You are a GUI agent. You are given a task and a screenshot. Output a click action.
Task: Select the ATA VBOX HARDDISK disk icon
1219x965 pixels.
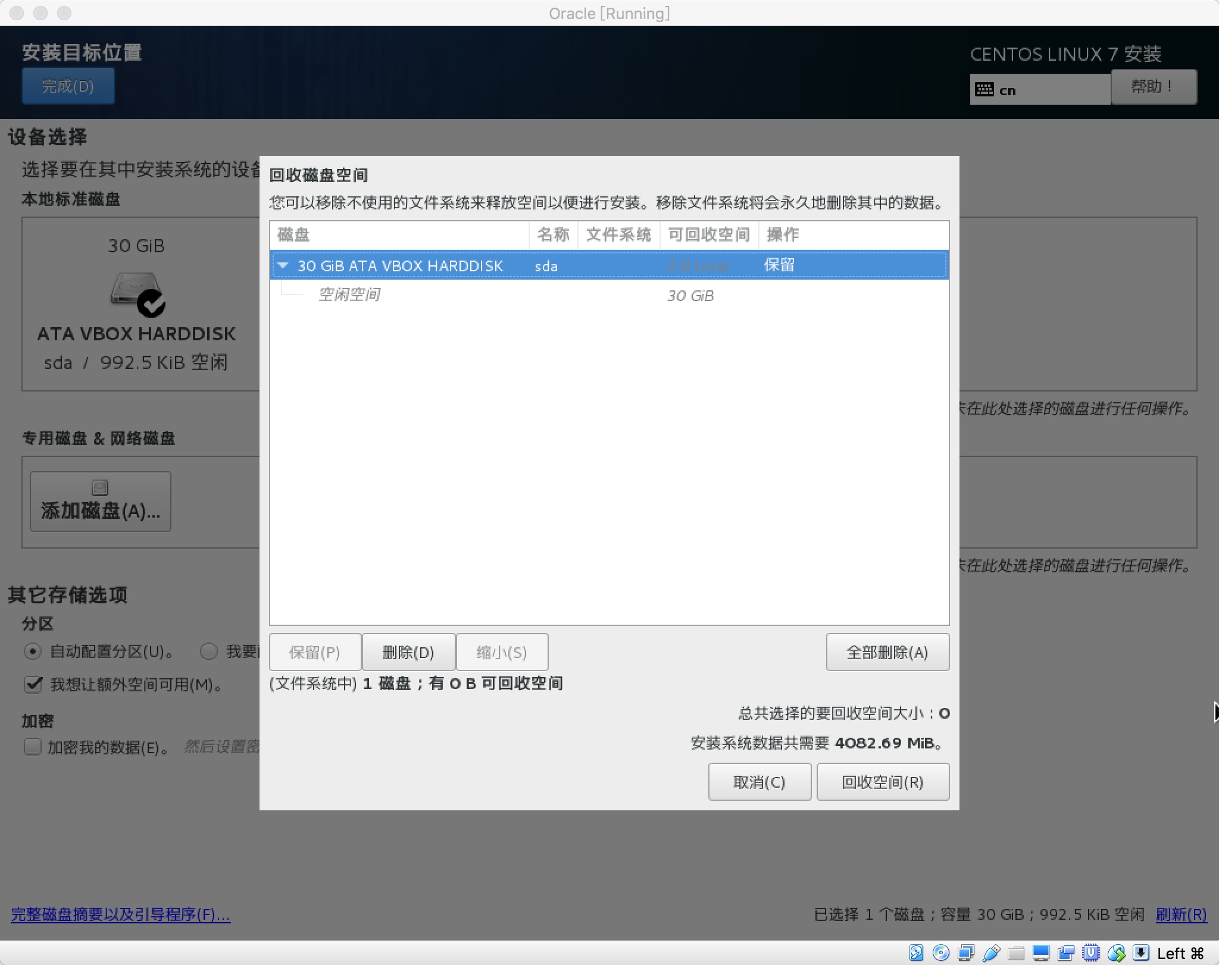pyautogui.click(x=137, y=294)
